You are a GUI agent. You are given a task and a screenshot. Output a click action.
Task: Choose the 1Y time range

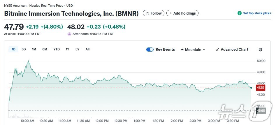pyautogui.click(x=68, y=49)
